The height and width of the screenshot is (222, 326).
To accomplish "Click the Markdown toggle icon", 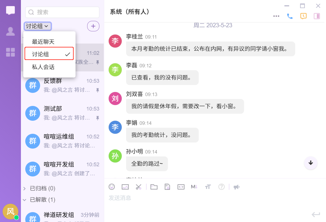I will (x=194, y=187).
